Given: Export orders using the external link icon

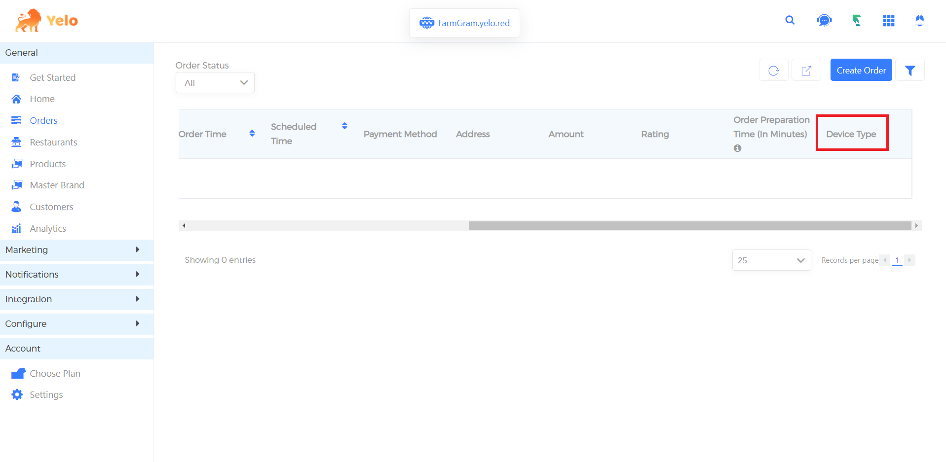Looking at the screenshot, I should [806, 70].
